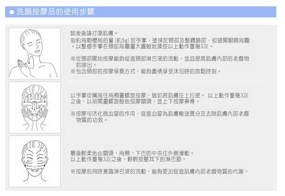Click the line starting 以整個手掌在頸部周圍
The height and width of the screenshot is (196, 285).
(x=142, y=47)
